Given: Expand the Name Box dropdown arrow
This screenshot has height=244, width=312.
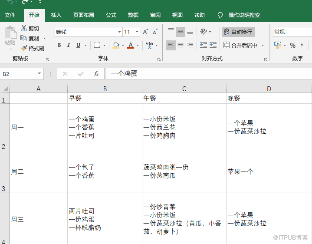Looking at the screenshot, I should pos(39,74).
